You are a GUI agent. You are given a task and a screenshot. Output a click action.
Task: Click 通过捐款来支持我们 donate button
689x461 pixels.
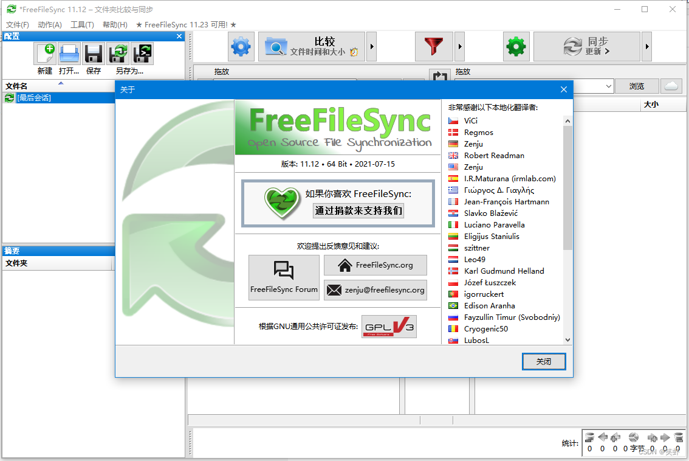coord(358,210)
